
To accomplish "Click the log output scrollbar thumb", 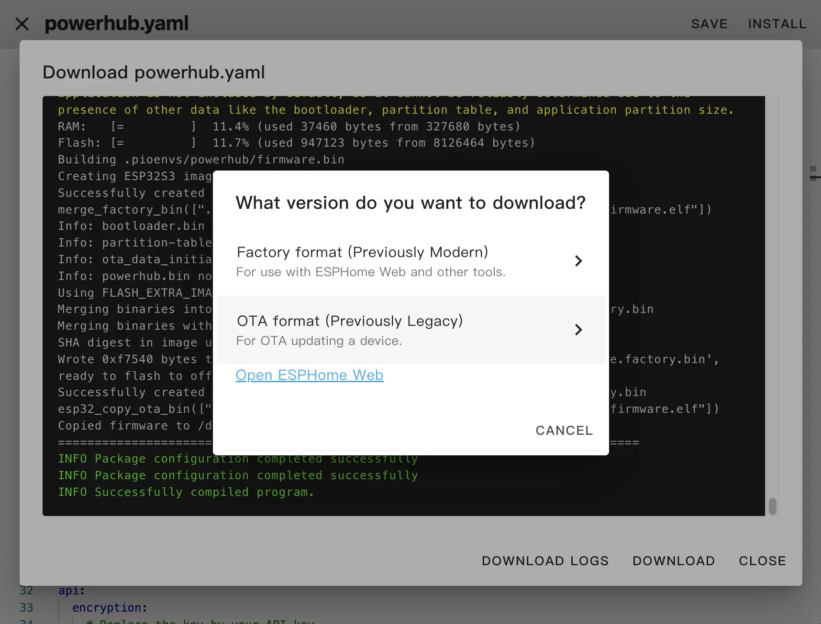I will point(772,506).
